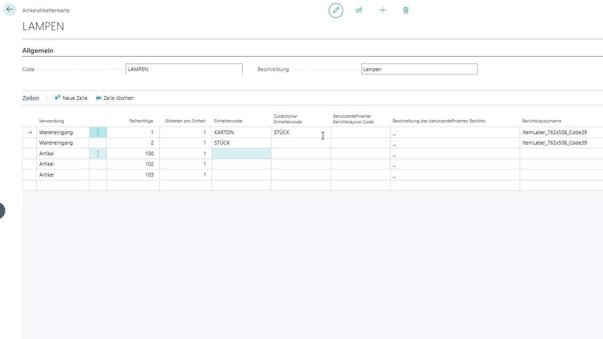This screenshot has width=603, height=339.
Task: Select the KARTON Einheitencode cell
Action: click(241, 132)
